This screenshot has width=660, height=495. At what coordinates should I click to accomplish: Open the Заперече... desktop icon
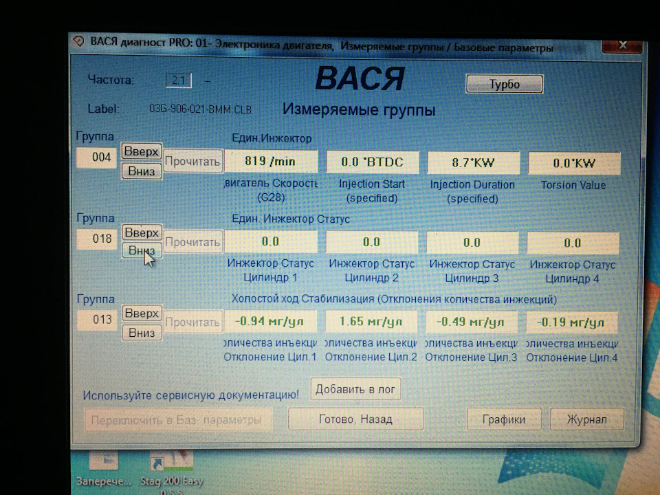coord(103,468)
